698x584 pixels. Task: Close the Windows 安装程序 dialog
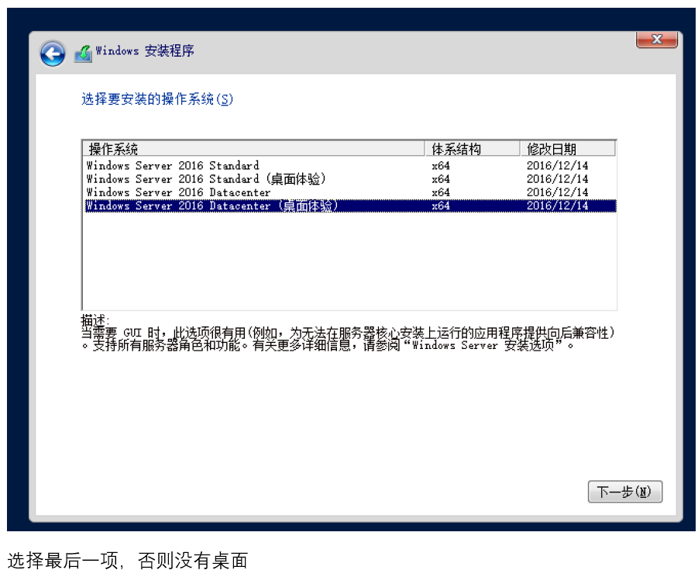click(x=657, y=40)
